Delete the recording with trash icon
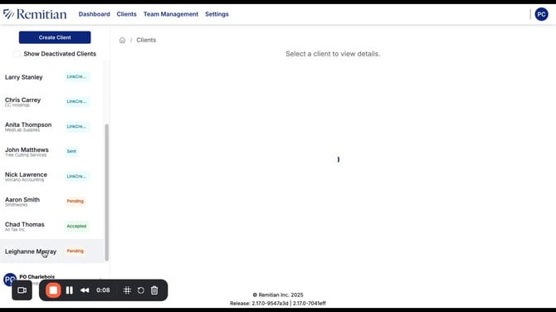This screenshot has width=556, height=312. [x=154, y=290]
